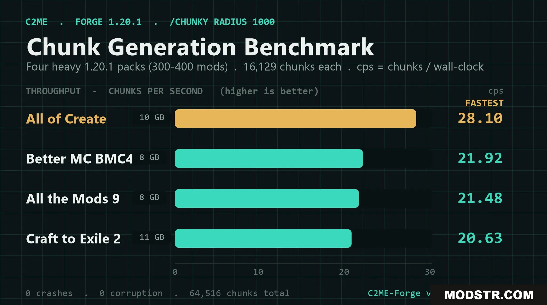The height and width of the screenshot is (305, 547).
Task: Select the Better MC BMC4 row label
Action: (x=79, y=159)
